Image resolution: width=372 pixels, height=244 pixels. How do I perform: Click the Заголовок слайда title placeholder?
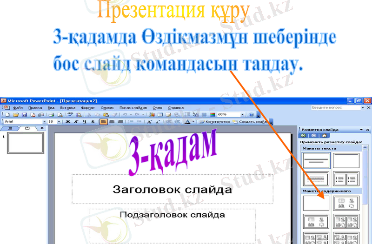point(173,189)
